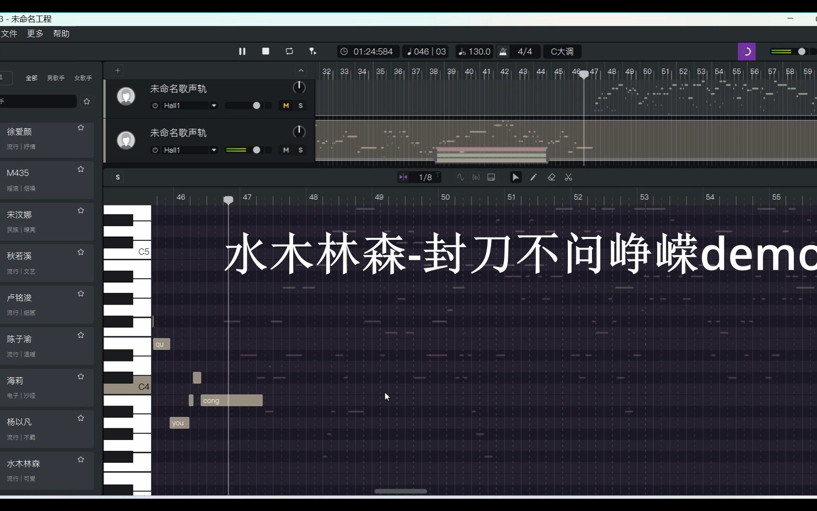Favorite M435 with star icon
The width and height of the screenshot is (817, 511).
[x=81, y=169]
